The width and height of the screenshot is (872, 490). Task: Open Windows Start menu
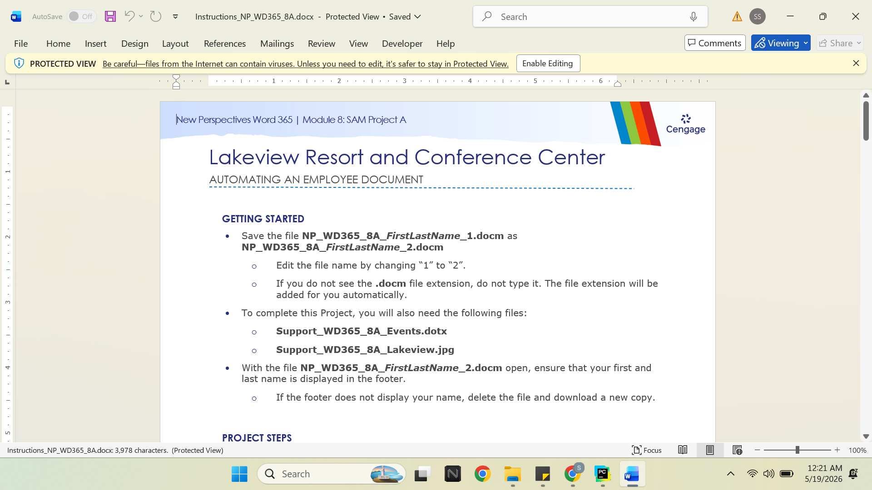point(239,474)
